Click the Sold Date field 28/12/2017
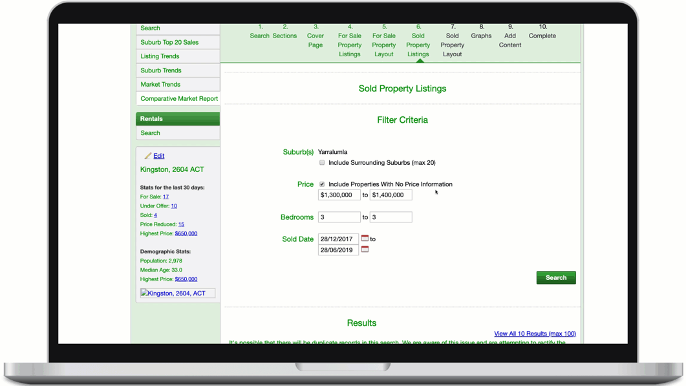 (338, 239)
